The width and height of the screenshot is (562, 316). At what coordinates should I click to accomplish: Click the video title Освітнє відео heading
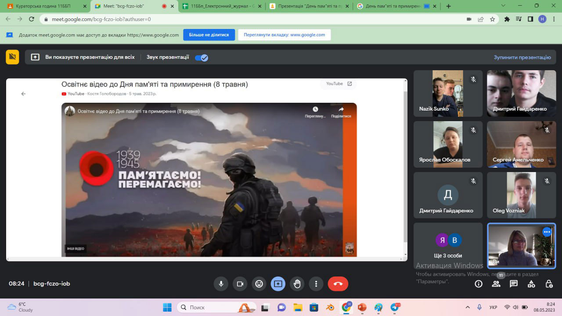pyautogui.click(x=155, y=84)
